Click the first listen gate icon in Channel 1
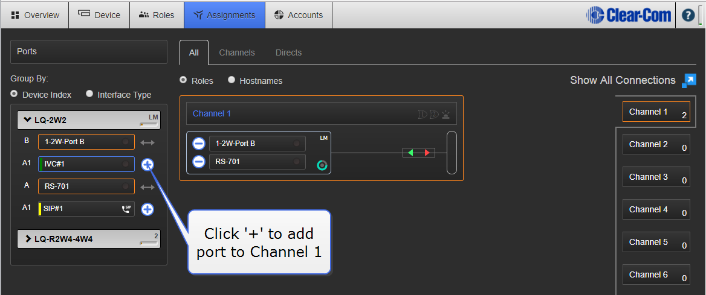 click(422, 114)
